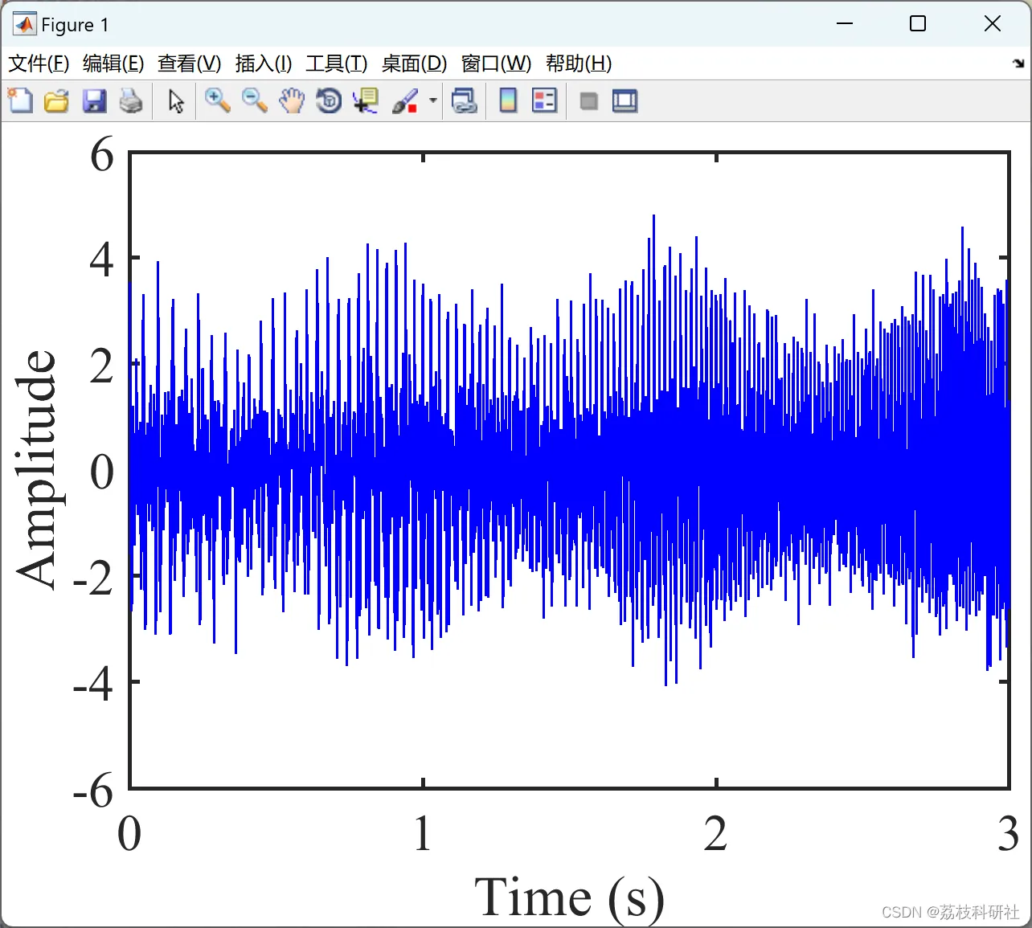The height and width of the screenshot is (928, 1032).
Task: Enable the Rotate 3D tool
Action: [x=329, y=100]
